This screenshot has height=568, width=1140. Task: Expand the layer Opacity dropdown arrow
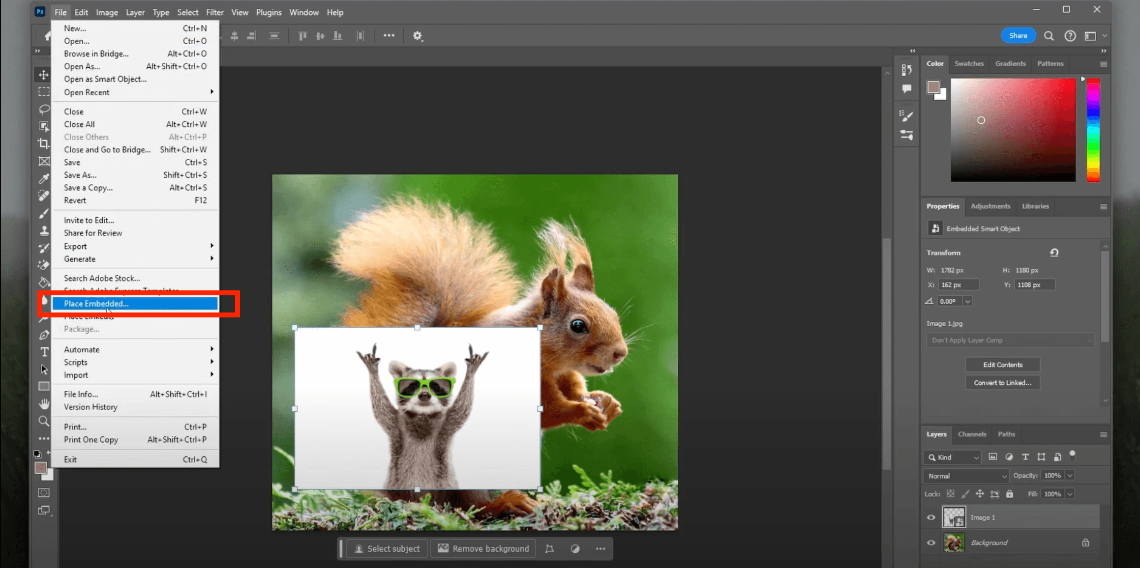(x=1070, y=476)
